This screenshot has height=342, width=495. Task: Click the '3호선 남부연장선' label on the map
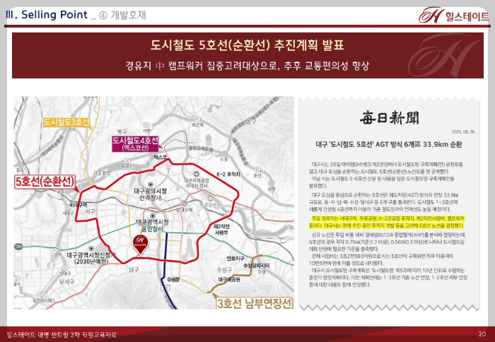(254, 304)
